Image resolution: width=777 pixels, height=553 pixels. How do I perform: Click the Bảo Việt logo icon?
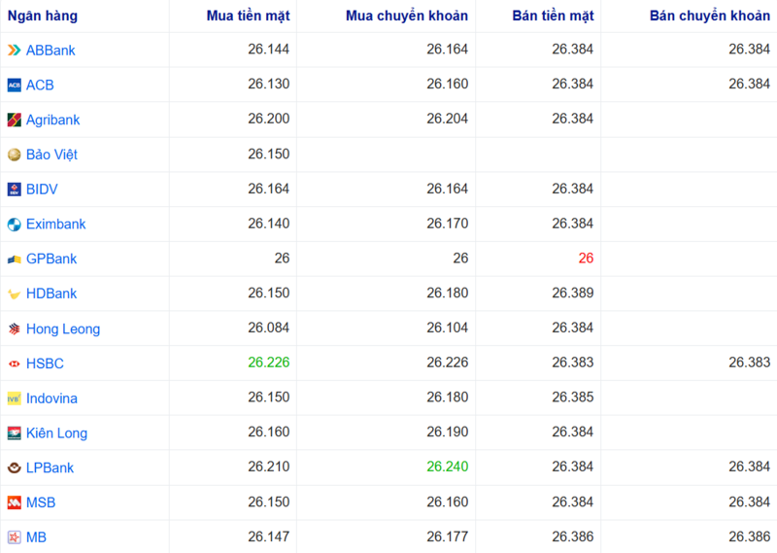point(14,155)
